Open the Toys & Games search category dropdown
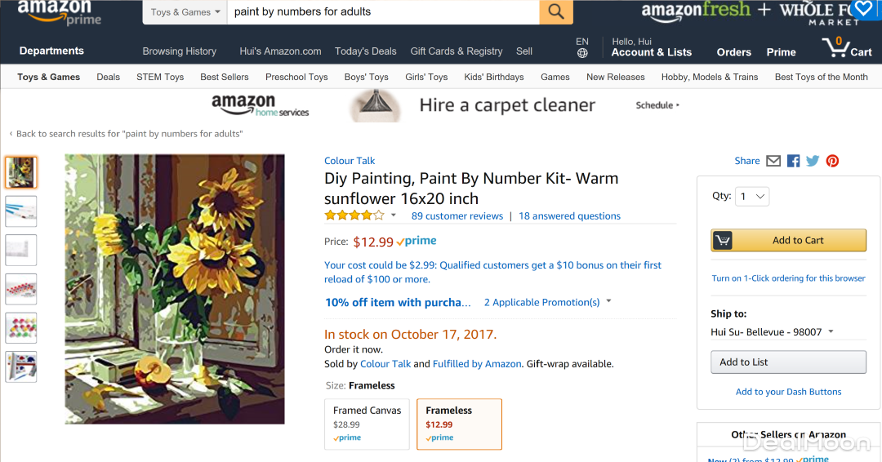 coord(185,12)
